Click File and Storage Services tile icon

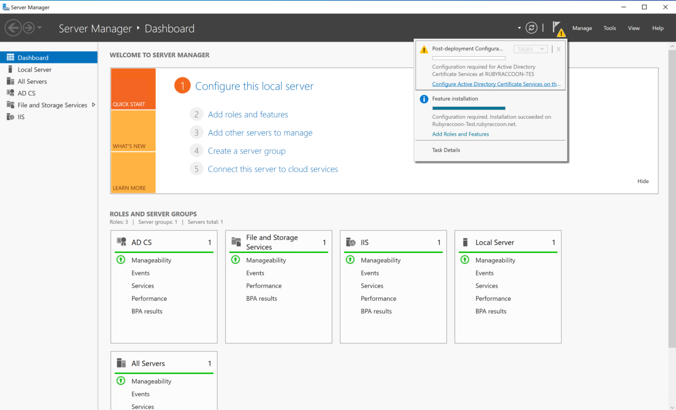pos(236,242)
